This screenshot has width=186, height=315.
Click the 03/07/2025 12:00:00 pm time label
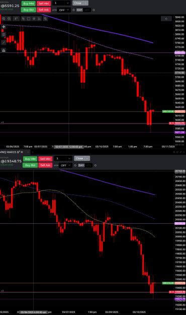coord(69,147)
